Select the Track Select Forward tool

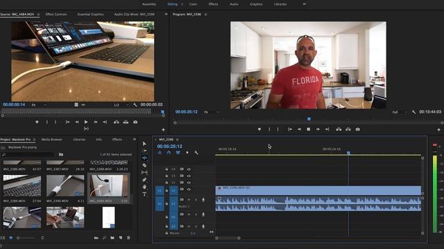click(x=144, y=151)
